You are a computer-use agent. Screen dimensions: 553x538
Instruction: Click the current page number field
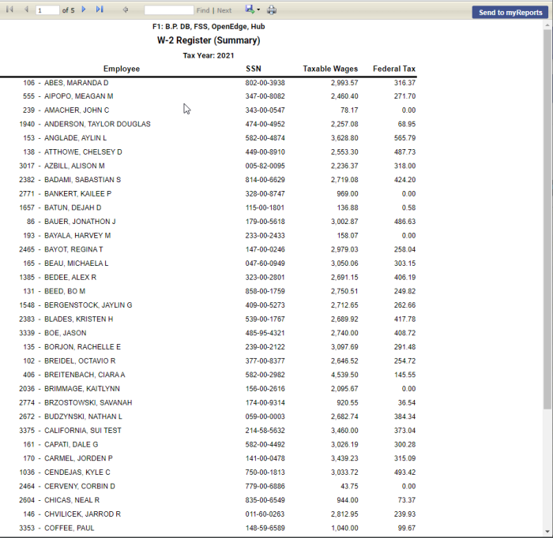point(47,10)
